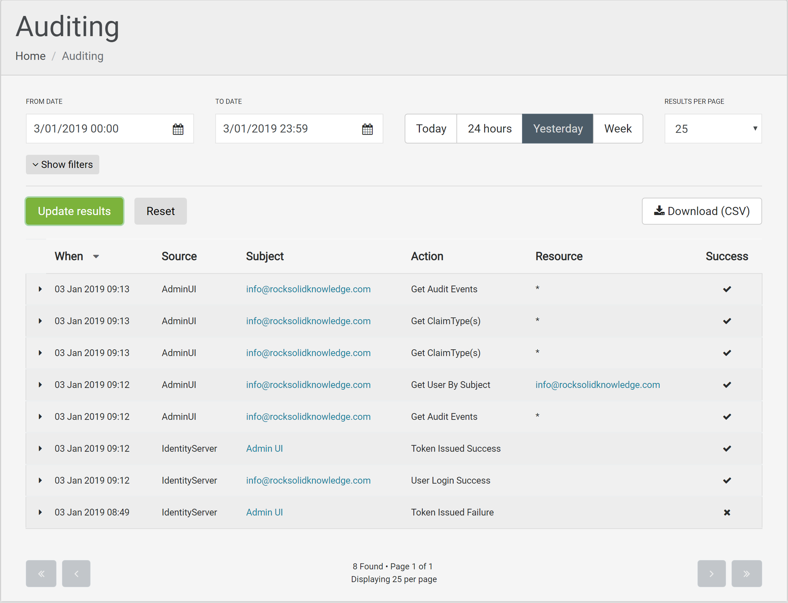This screenshot has width=788, height=603.
Task: Click the Action column header
Action: pyautogui.click(x=427, y=256)
